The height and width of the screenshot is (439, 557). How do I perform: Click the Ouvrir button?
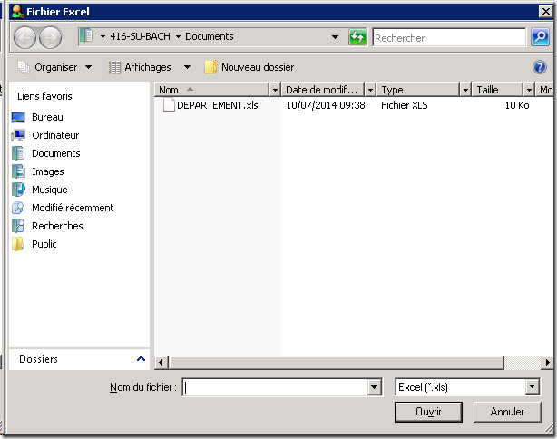click(428, 412)
